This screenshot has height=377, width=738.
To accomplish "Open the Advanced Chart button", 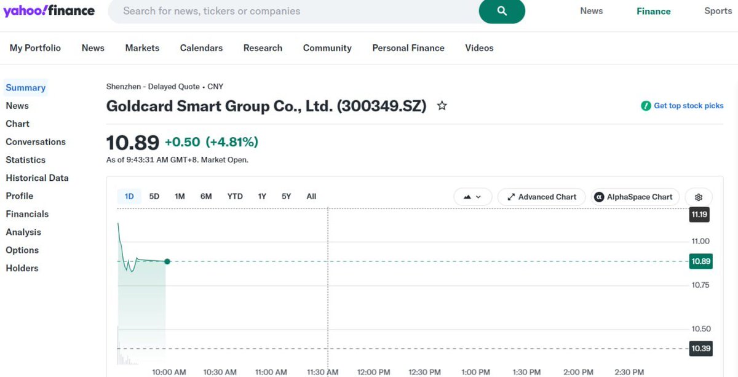I will 542,197.
